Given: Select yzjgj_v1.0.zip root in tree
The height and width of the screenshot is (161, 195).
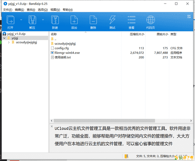Looking at the screenshot, I should point(16,34).
